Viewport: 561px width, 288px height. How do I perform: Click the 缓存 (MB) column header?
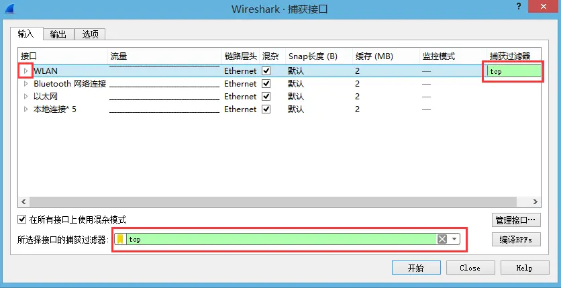point(386,56)
